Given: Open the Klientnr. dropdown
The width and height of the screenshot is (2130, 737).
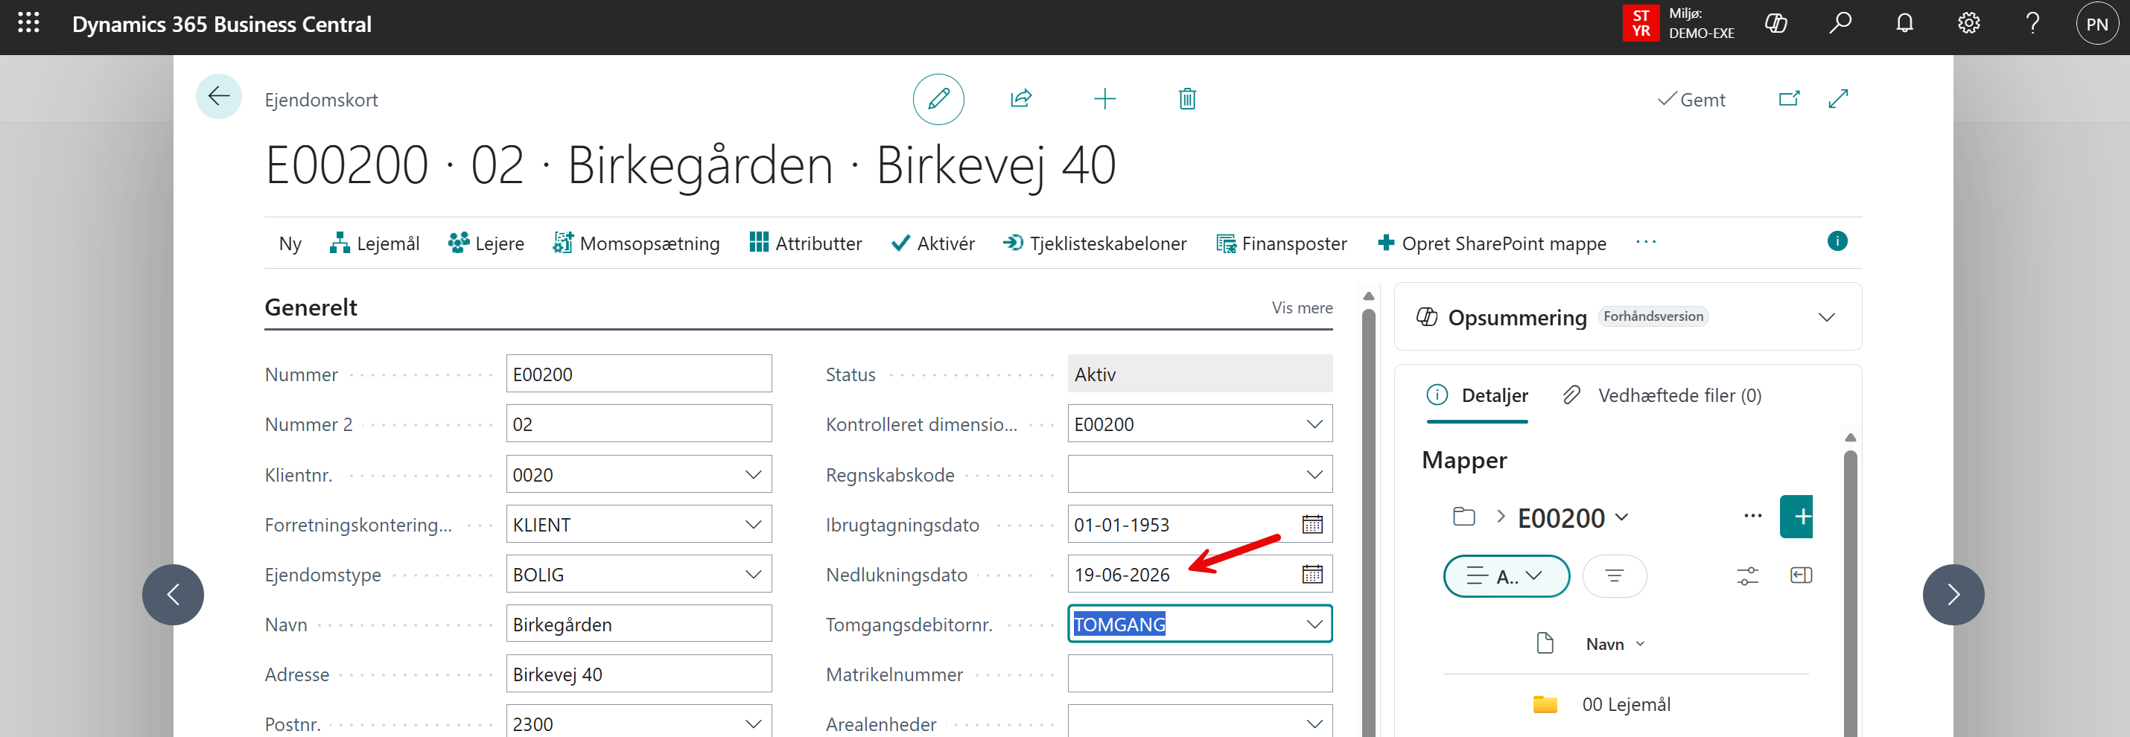Looking at the screenshot, I should pyautogui.click(x=752, y=475).
